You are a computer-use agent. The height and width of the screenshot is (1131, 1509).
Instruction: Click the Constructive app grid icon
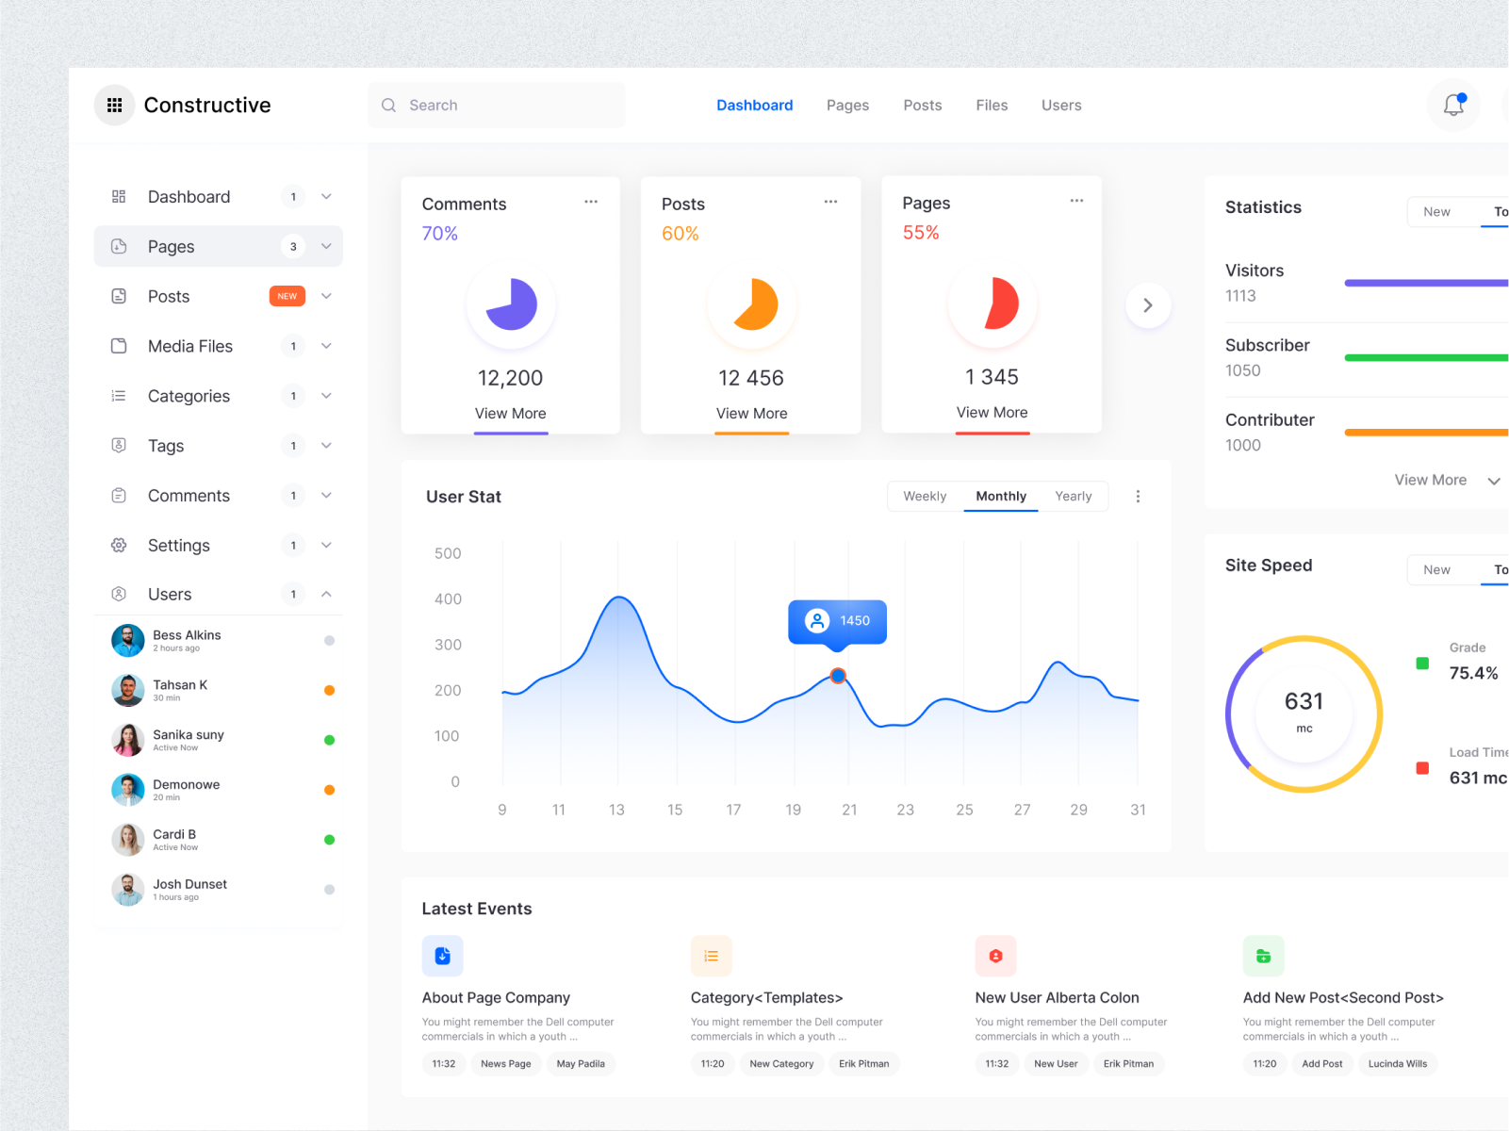pyautogui.click(x=114, y=105)
